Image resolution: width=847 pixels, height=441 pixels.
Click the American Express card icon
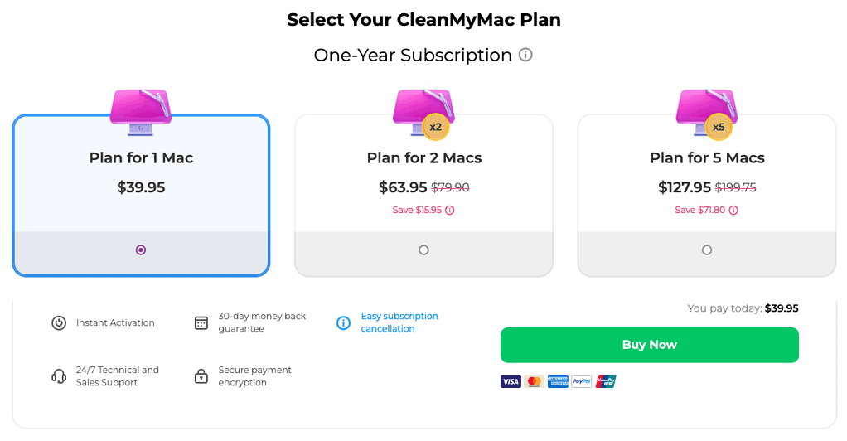(x=558, y=381)
